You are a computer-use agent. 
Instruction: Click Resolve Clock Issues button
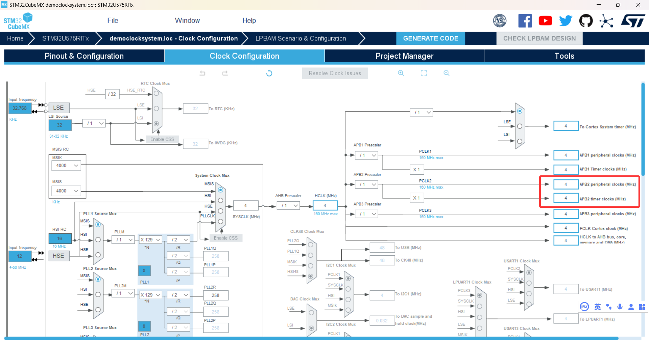pos(335,73)
